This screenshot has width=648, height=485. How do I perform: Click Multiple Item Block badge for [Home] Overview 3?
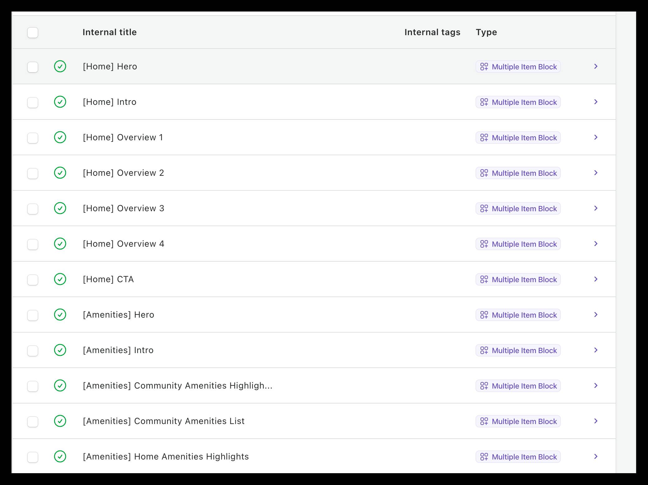(x=518, y=208)
